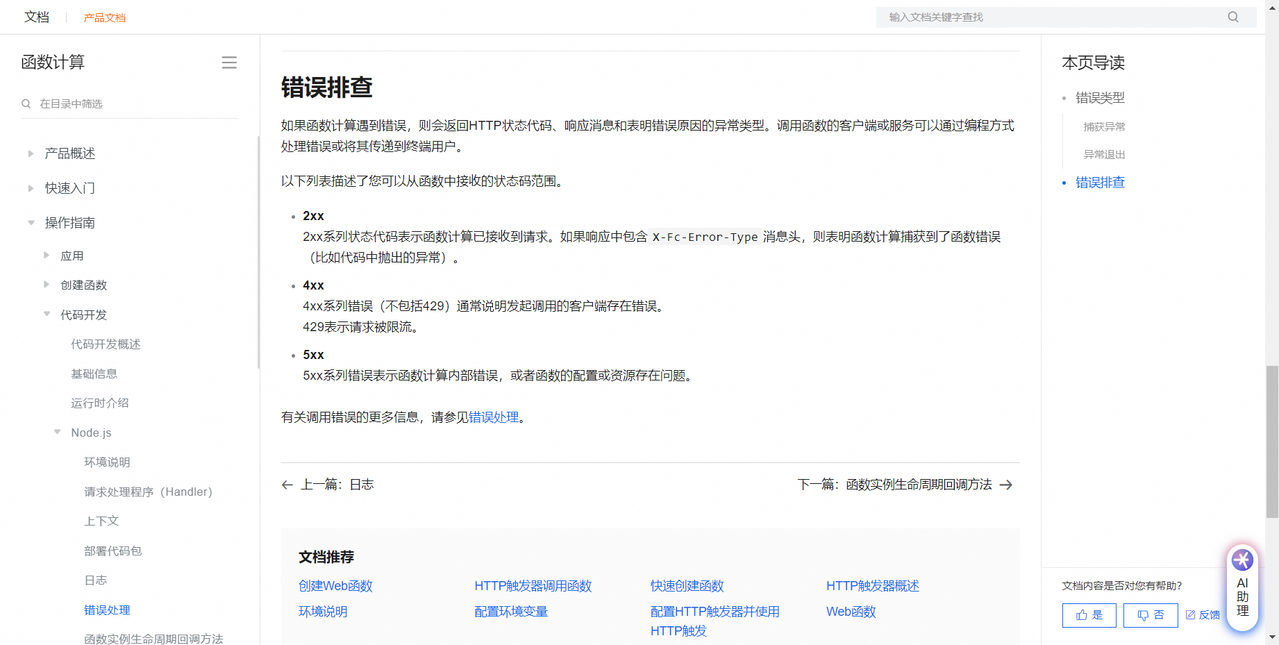
Task: Jump to 捕获异常 in page guide
Action: click(1104, 126)
